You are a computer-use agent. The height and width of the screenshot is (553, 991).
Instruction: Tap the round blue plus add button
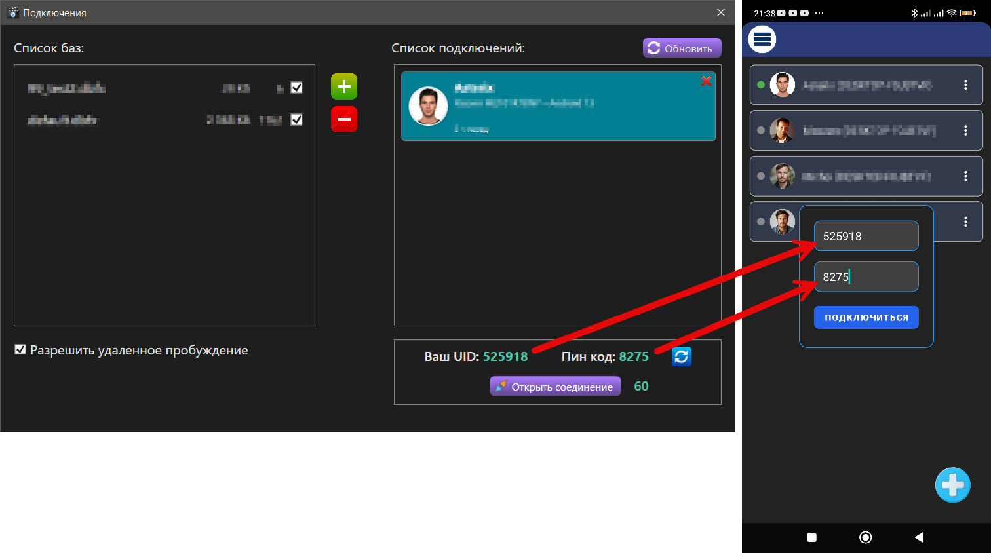[x=952, y=485]
